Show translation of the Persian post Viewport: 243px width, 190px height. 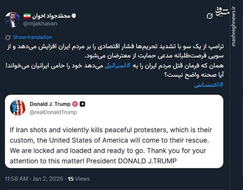[33, 37]
